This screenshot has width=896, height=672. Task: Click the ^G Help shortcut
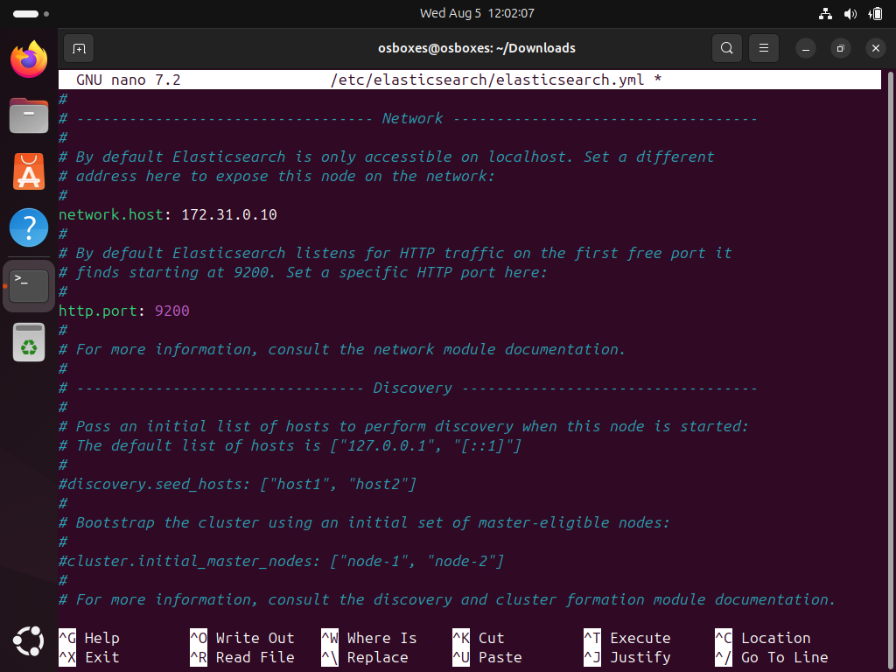tap(89, 638)
